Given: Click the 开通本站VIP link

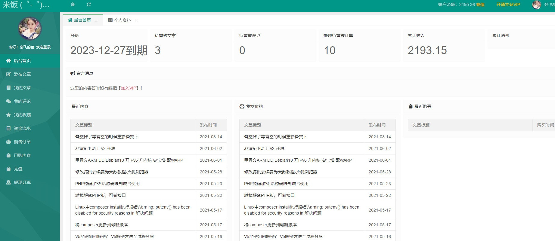Looking at the screenshot, I should pyautogui.click(x=508, y=5).
